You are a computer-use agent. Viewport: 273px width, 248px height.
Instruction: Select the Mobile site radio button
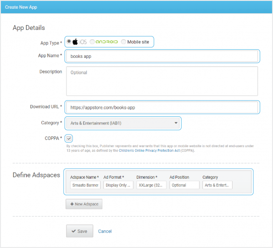pyautogui.click(x=123, y=42)
